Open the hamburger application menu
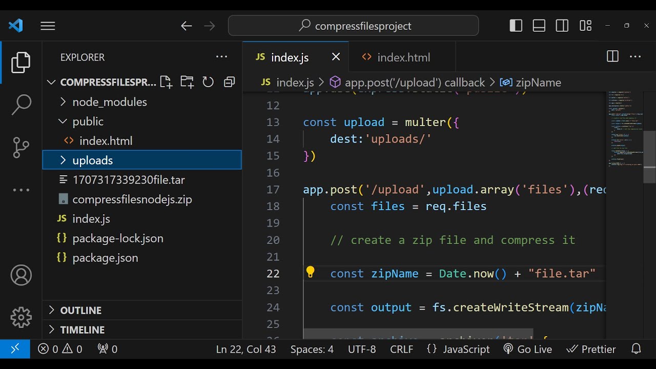656x369 pixels. pos(48,26)
